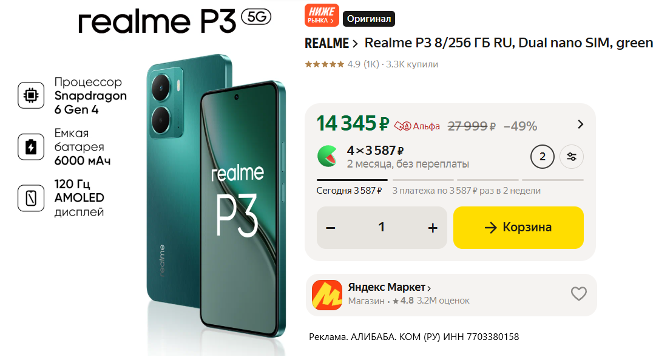Click the Ниже рынка badge
Image resolution: width=656 pixels, height=357 pixels.
pos(322,15)
